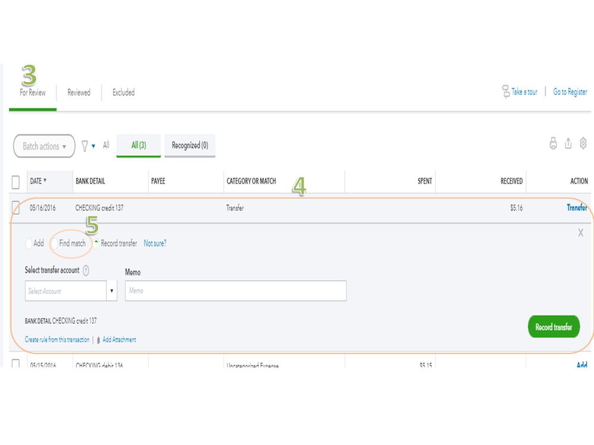
Task: Click the Transfer action link
Action: click(x=577, y=207)
